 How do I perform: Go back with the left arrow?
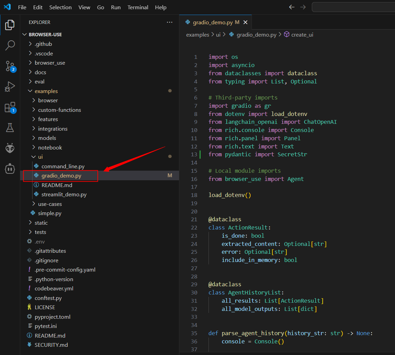coord(292,7)
